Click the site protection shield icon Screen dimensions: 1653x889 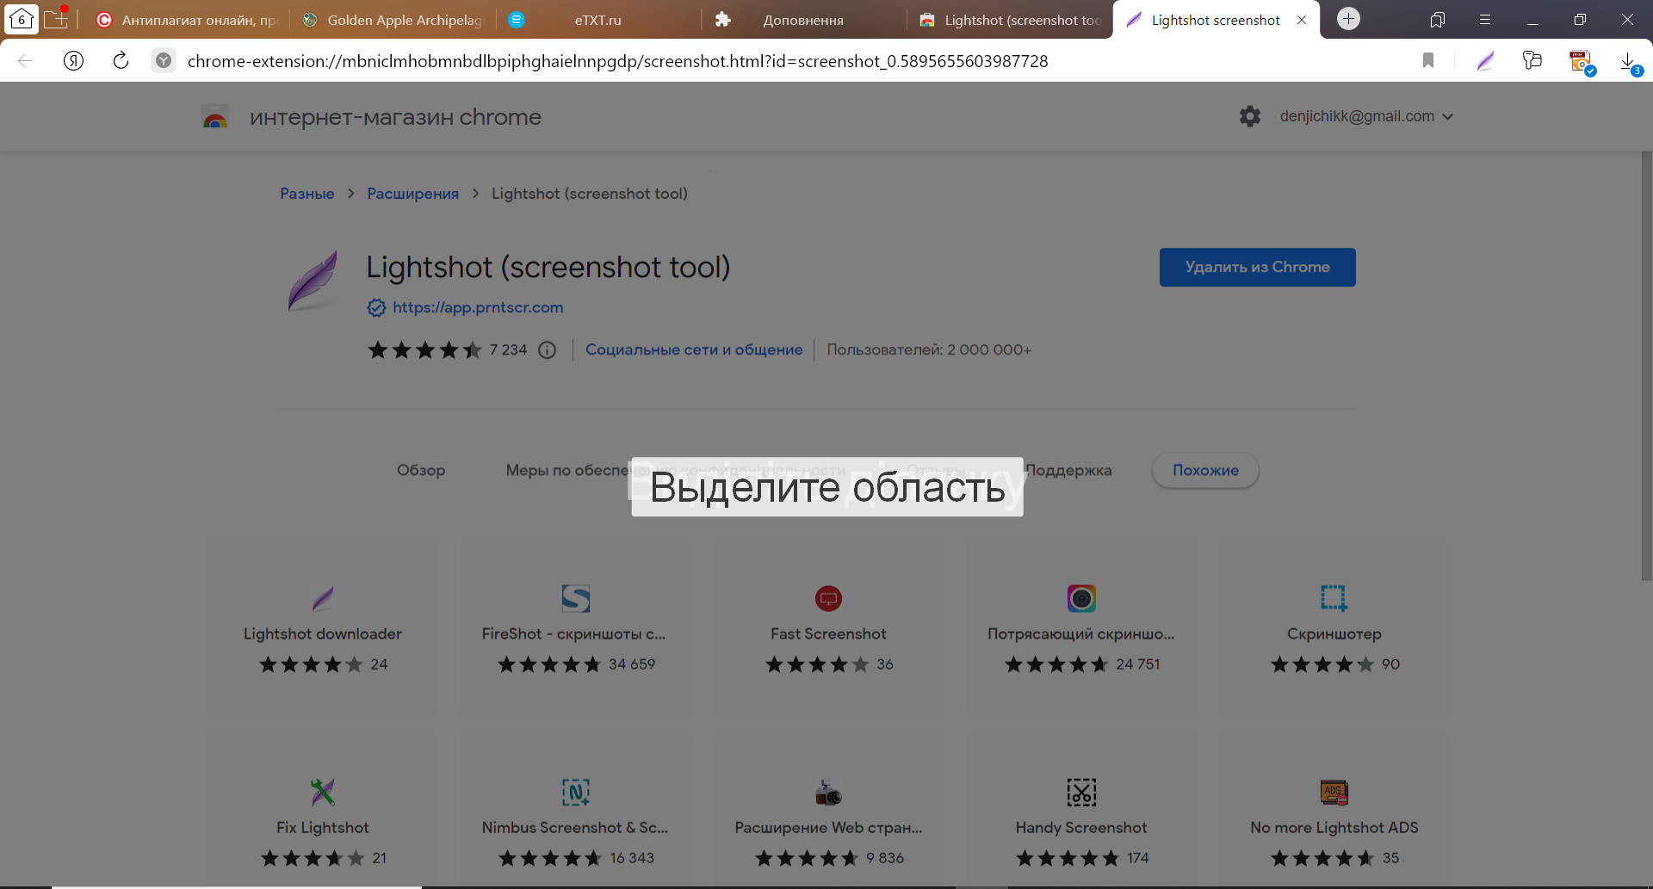164,60
